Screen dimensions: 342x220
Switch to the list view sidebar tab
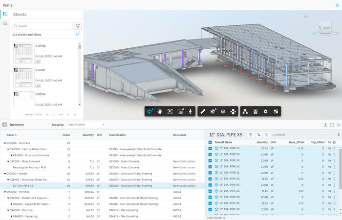tap(5, 23)
